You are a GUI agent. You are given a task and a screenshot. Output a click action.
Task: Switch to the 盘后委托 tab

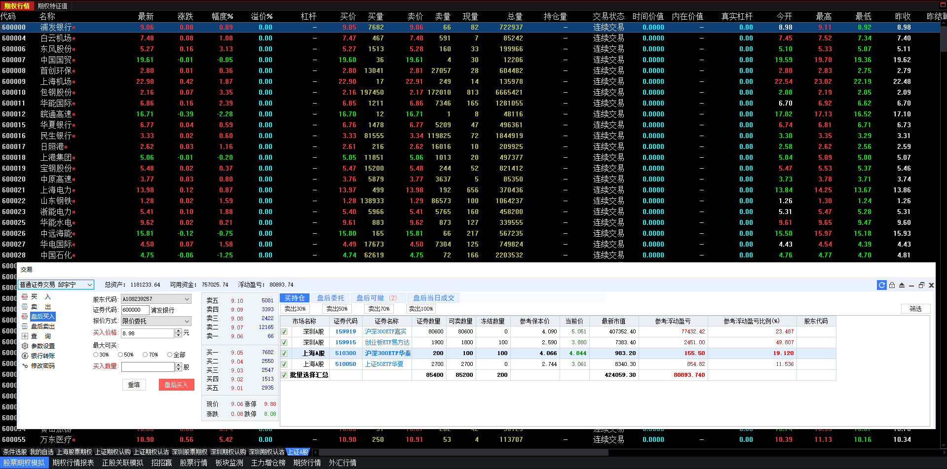click(331, 298)
